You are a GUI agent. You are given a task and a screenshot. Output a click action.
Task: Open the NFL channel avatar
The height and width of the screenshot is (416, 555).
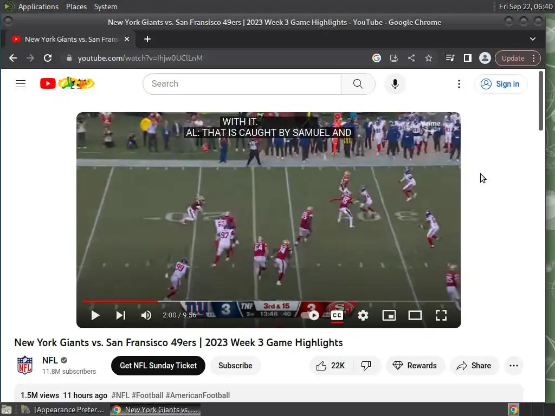25,365
